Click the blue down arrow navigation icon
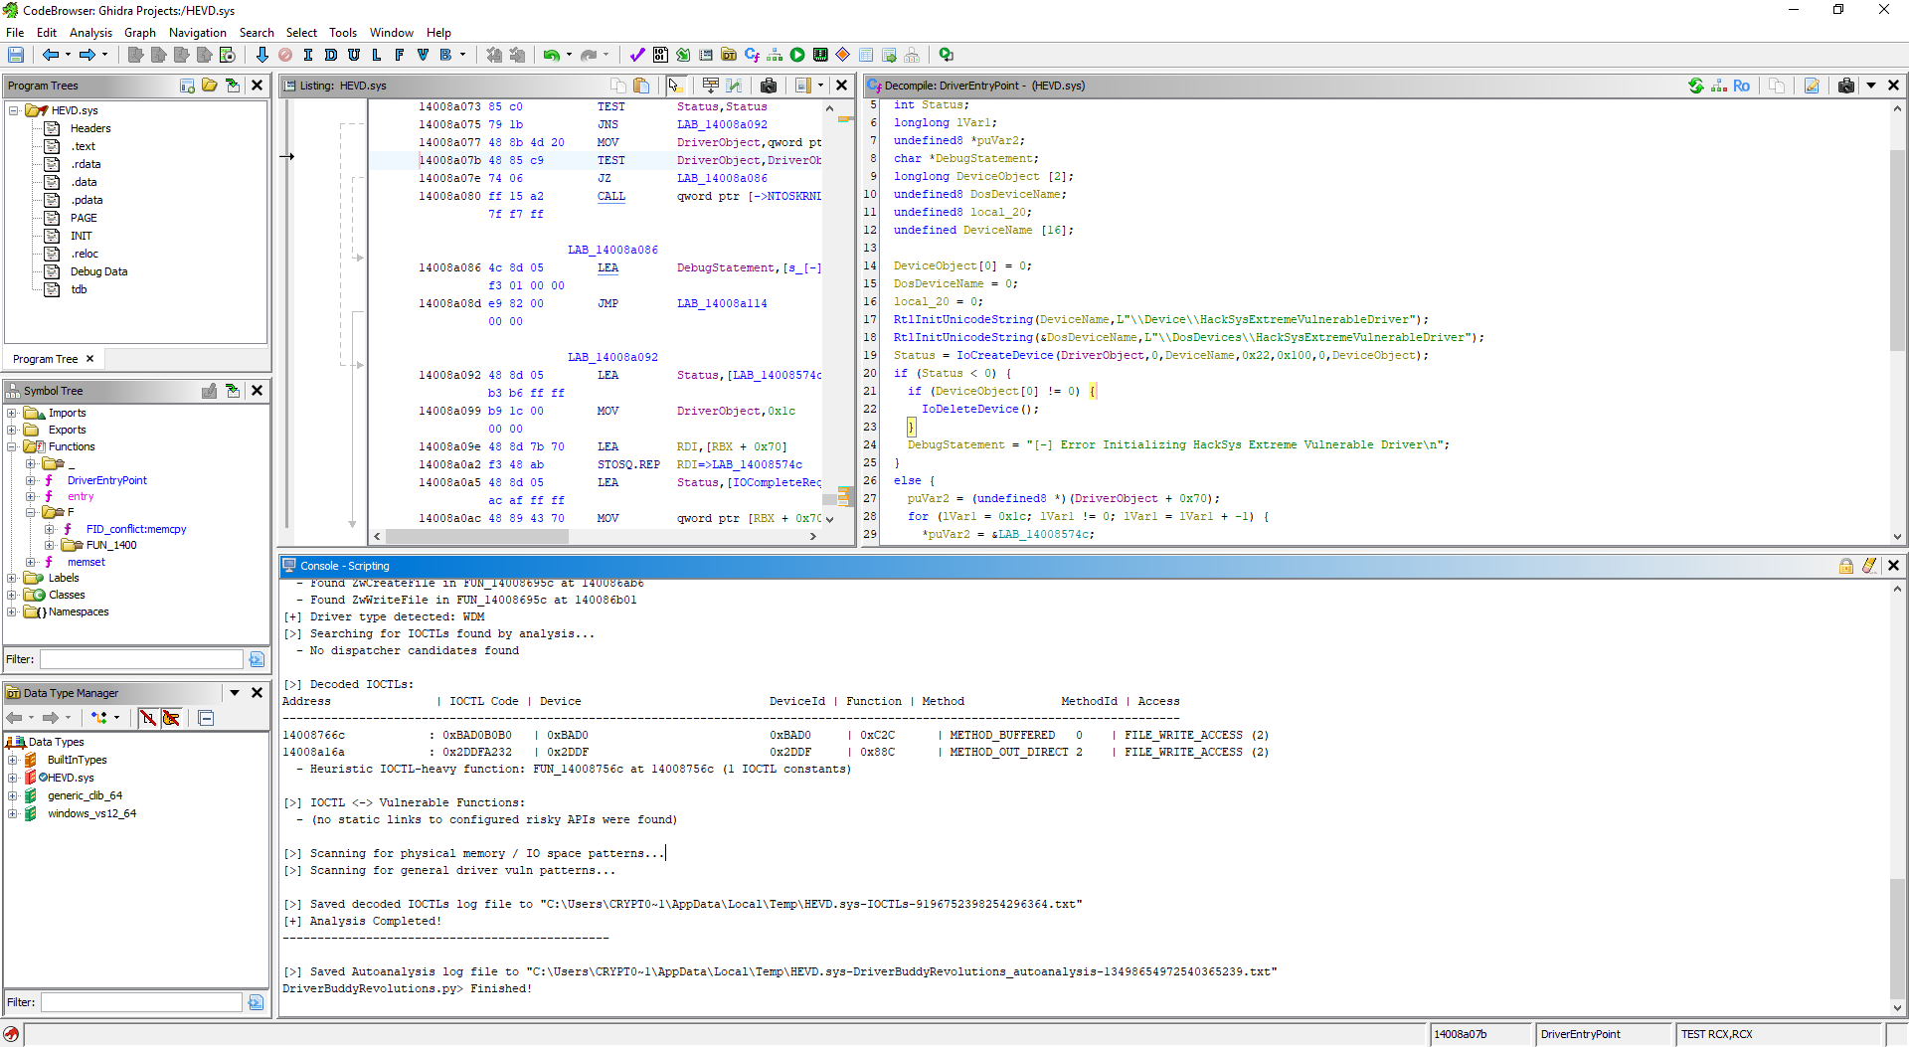The width and height of the screenshot is (1909, 1047). 261,55
